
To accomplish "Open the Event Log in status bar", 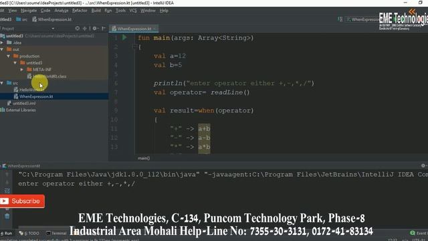I will pyautogui.click(x=419, y=233).
